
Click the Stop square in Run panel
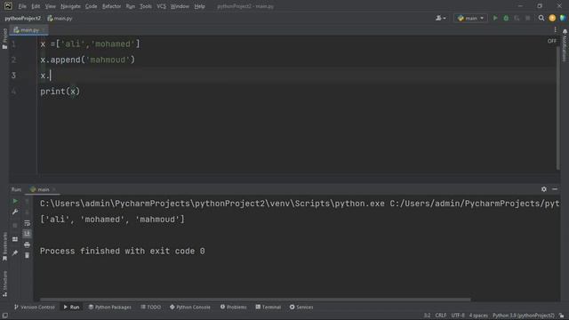tap(15, 225)
